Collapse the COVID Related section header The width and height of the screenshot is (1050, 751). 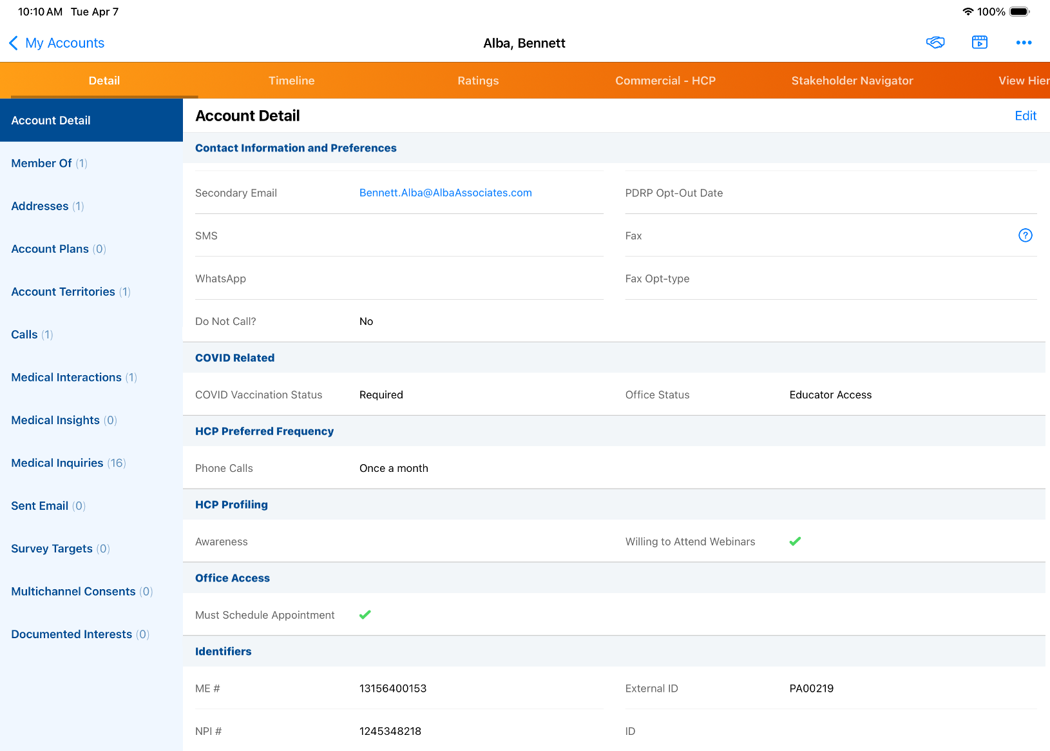click(234, 358)
